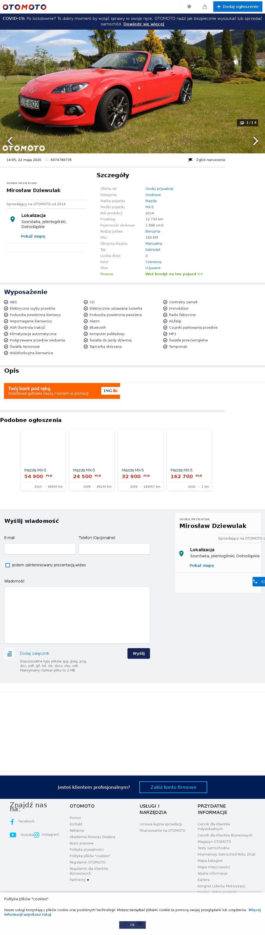Open Biuro prasowe footer link
This screenshot has height=935, width=265.
81,843
